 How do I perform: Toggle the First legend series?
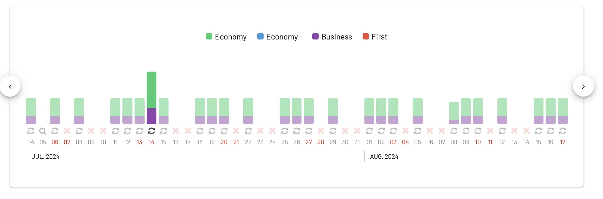pyautogui.click(x=375, y=37)
